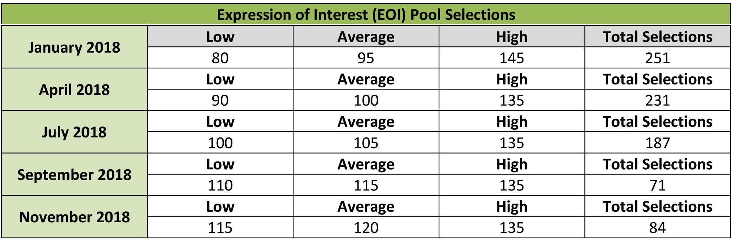731x242 pixels.
Task: Select the January 2018 row label
Action: (74, 47)
